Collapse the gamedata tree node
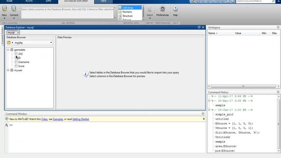The width and height of the screenshot is (281, 158). (8, 50)
